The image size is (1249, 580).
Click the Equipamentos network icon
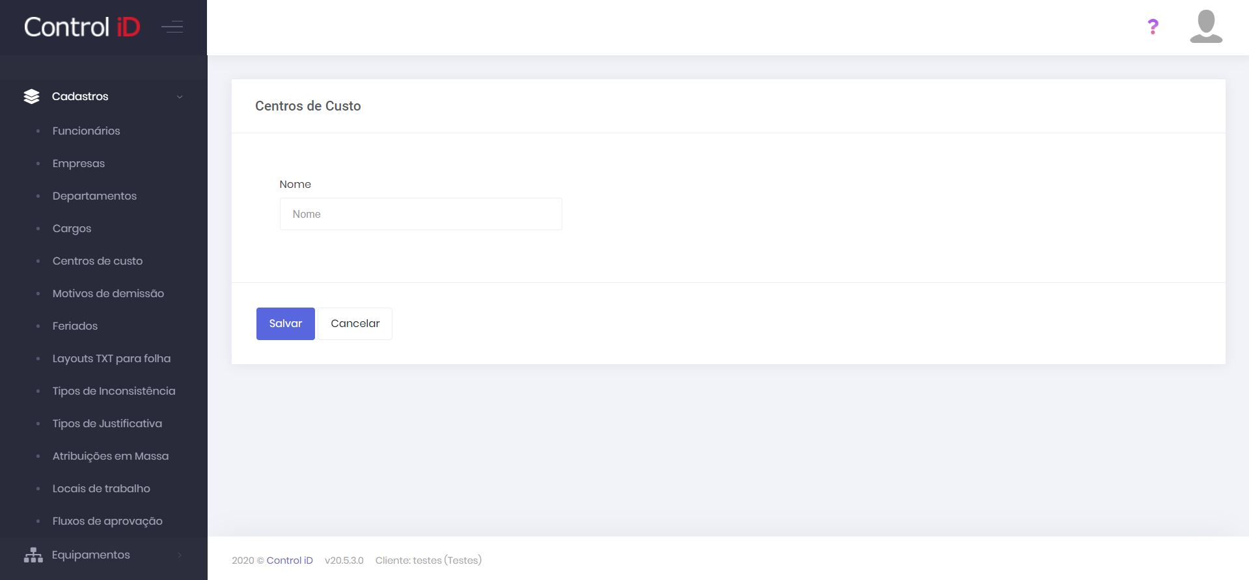click(x=33, y=555)
